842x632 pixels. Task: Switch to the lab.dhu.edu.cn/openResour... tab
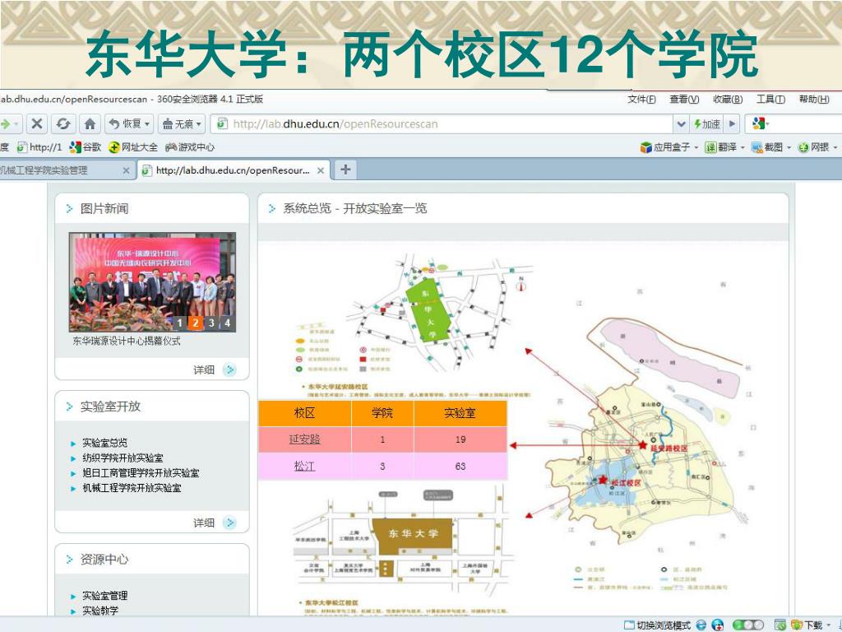click(x=233, y=170)
